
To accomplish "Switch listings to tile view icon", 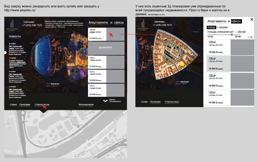I will (x=252, y=37).
